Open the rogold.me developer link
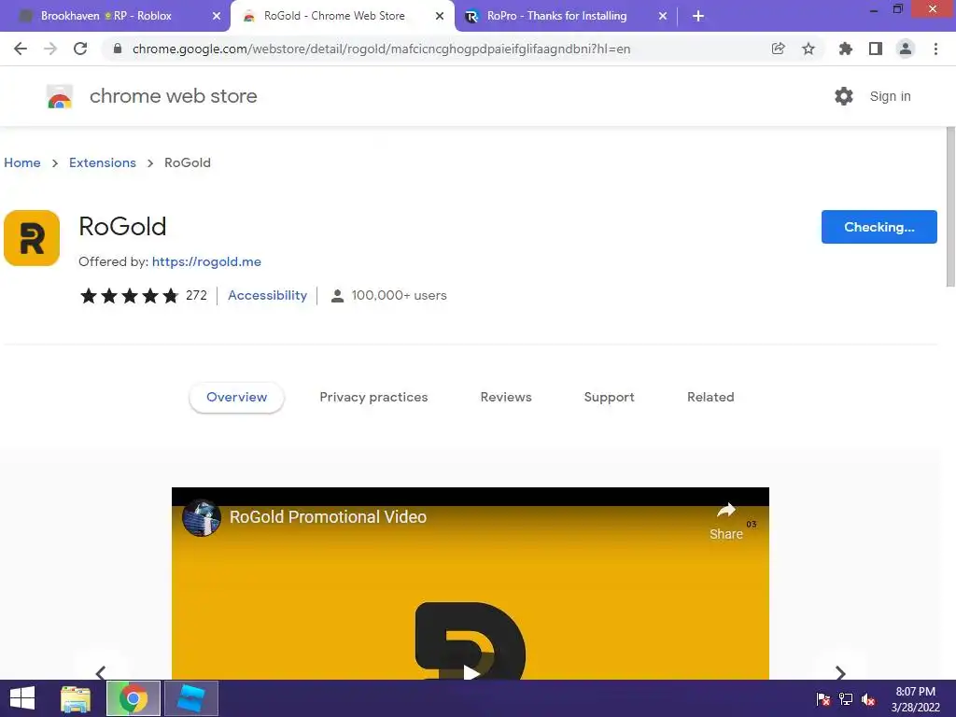Image resolution: width=956 pixels, height=717 pixels. tap(206, 261)
